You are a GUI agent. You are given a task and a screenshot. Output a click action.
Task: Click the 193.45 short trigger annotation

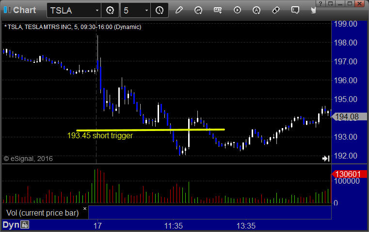pyautogui.click(x=100, y=136)
